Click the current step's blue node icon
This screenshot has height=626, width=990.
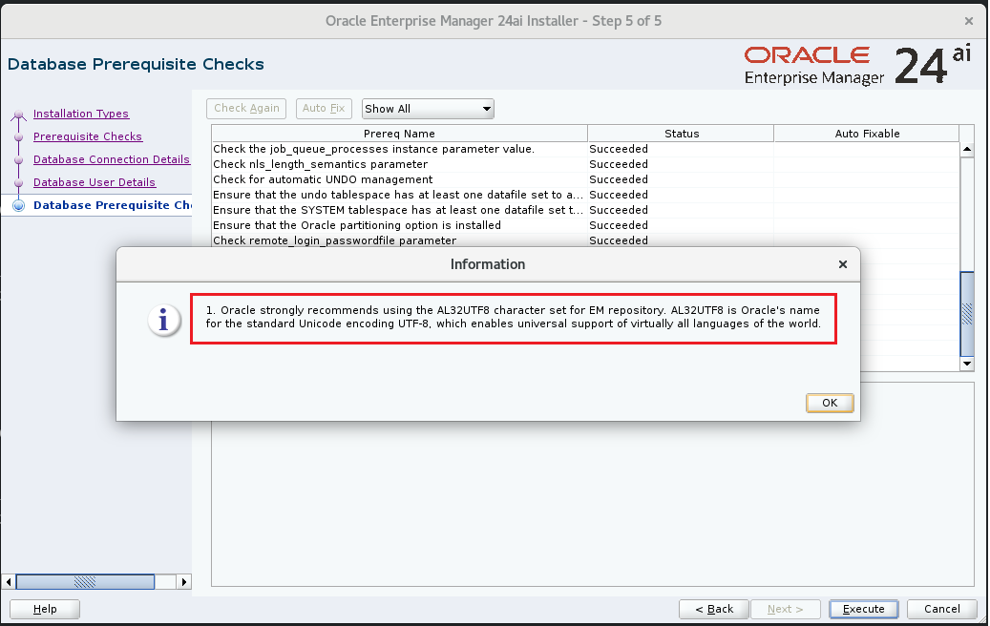click(x=19, y=205)
